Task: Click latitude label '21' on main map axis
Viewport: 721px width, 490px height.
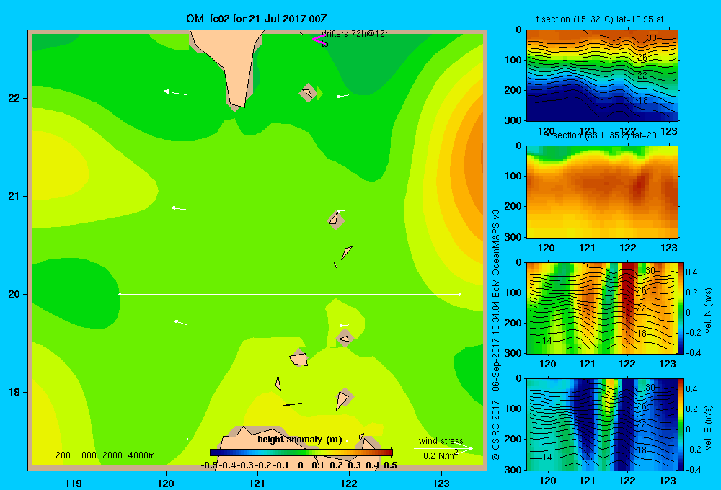Action: coord(14,196)
